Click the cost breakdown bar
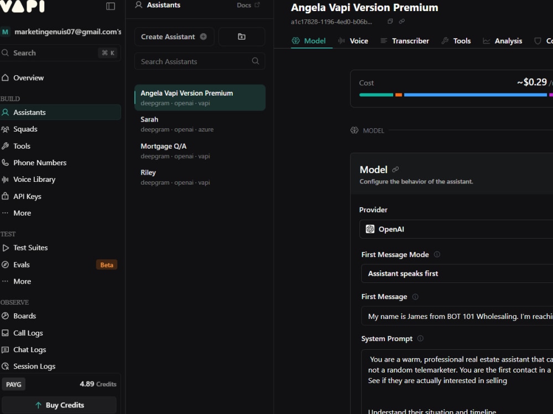 pyautogui.click(x=456, y=95)
